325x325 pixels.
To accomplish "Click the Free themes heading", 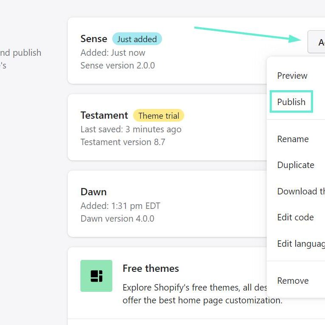I will (x=151, y=268).
